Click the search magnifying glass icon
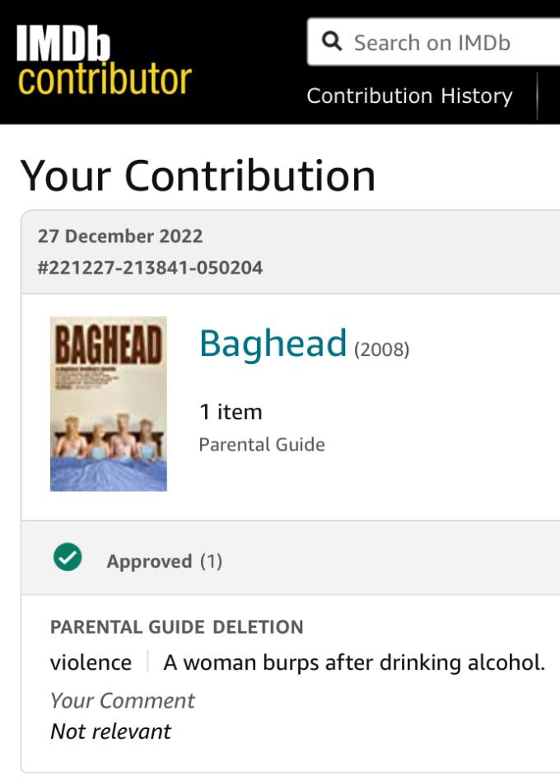Screen dimensions: 560x781 tap(332, 42)
